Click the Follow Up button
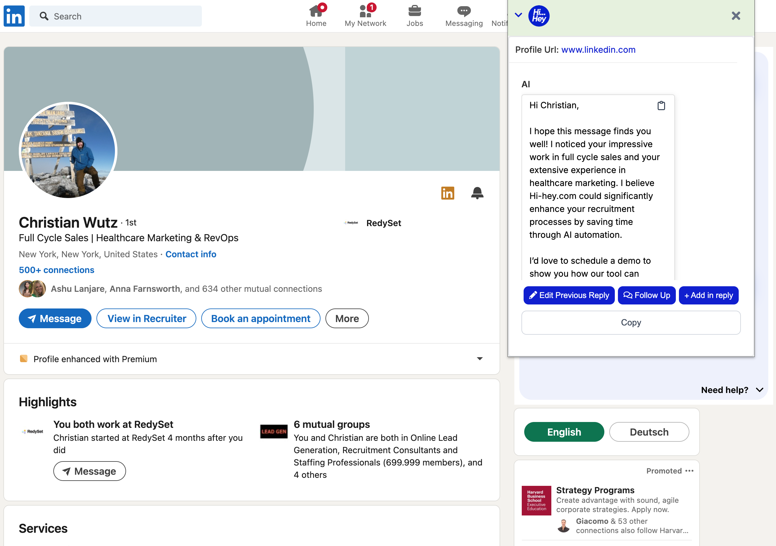 pyautogui.click(x=646, y=295)
